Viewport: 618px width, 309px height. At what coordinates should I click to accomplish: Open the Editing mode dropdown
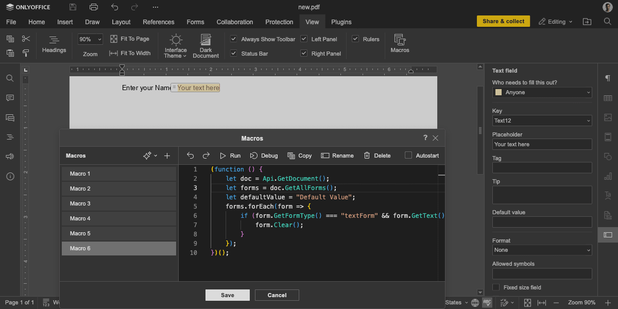click(x=556, y=22)
